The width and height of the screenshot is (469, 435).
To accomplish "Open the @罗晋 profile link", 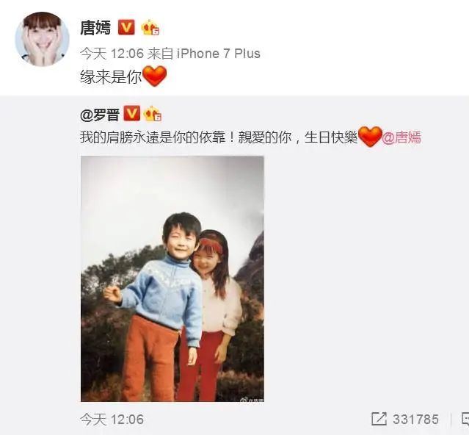I will 100,115.
